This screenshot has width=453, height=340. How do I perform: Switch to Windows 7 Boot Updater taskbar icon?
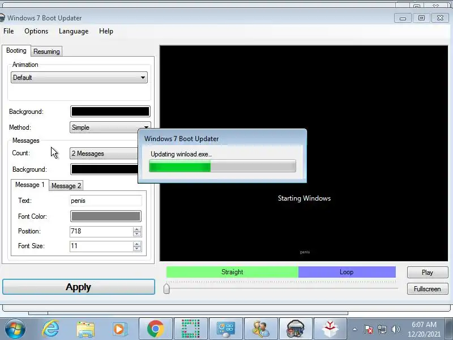(x=296, y=329)
